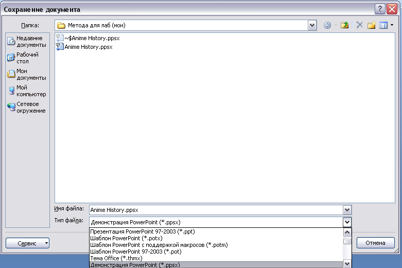Create a new folder
402x268 pixels.
click(371, 25)
